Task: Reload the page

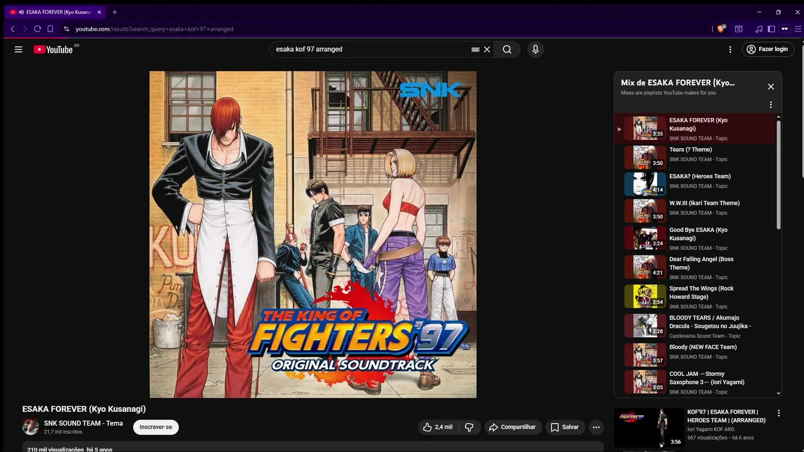Action: click(x=38, y=29)
